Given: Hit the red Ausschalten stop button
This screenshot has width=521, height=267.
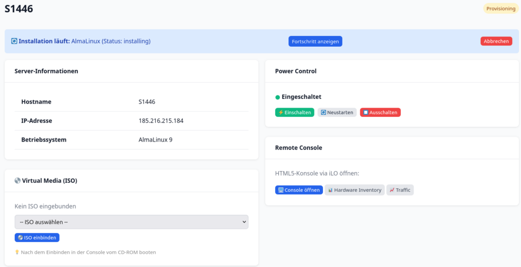Looking at the screenshot, I should click(x=380, y=112).
